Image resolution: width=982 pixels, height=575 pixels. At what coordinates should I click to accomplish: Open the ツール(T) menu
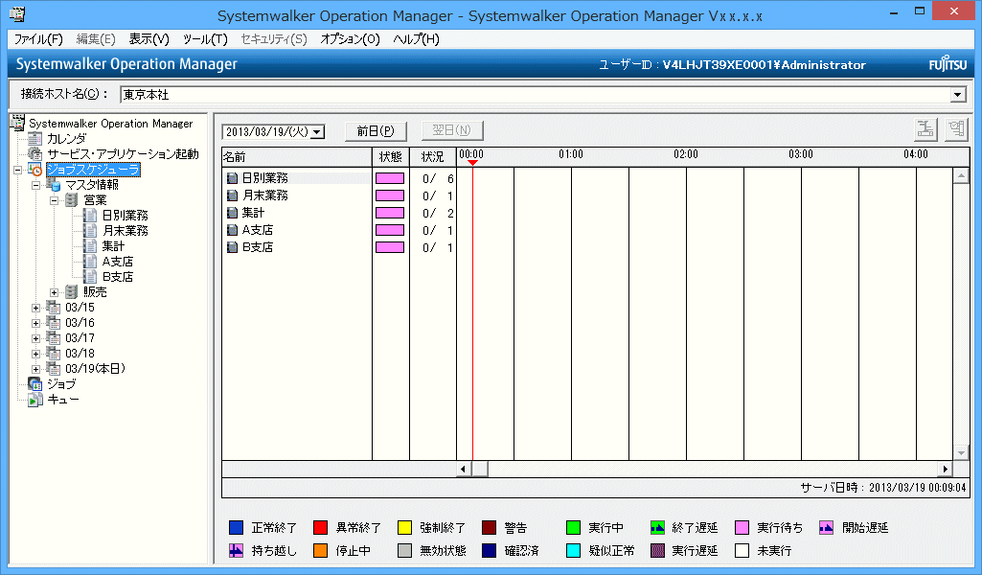pos(205,39)
